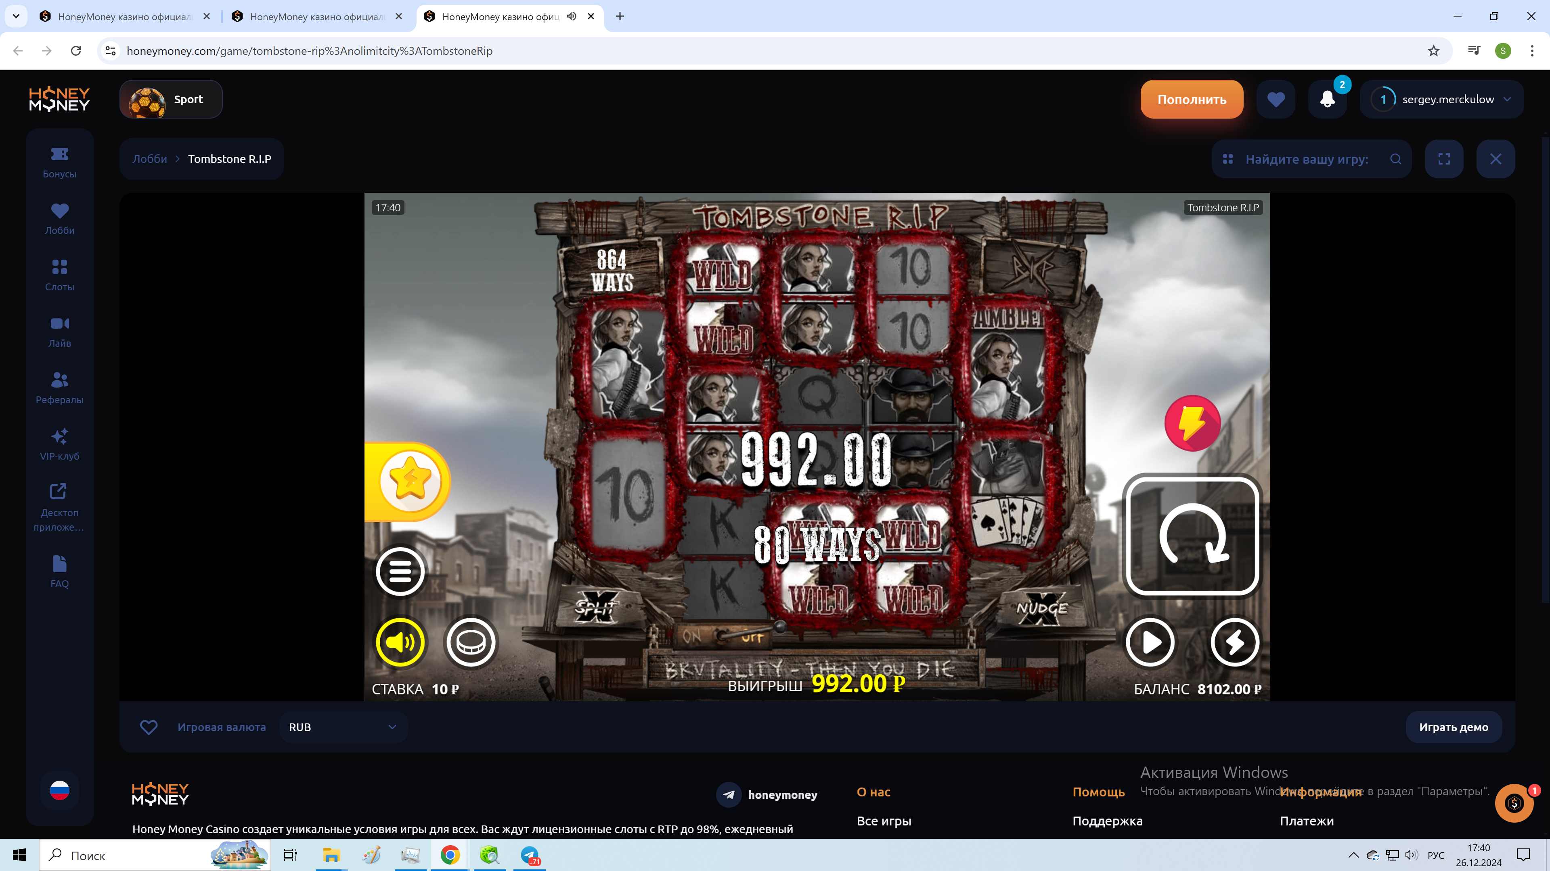Click the Играть демо button
This screenshot has height=871, width=1550.
[1453, 727]
